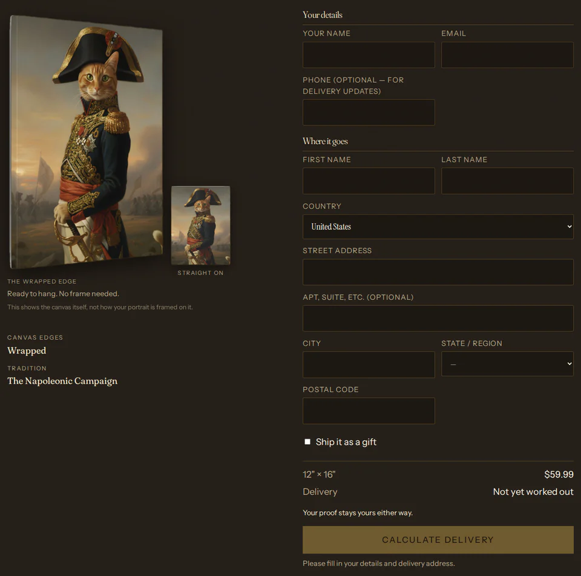Click the Not yet worked out delivery text
The width and height of the screenshot is (581, 576).
(x=533, y=491)
